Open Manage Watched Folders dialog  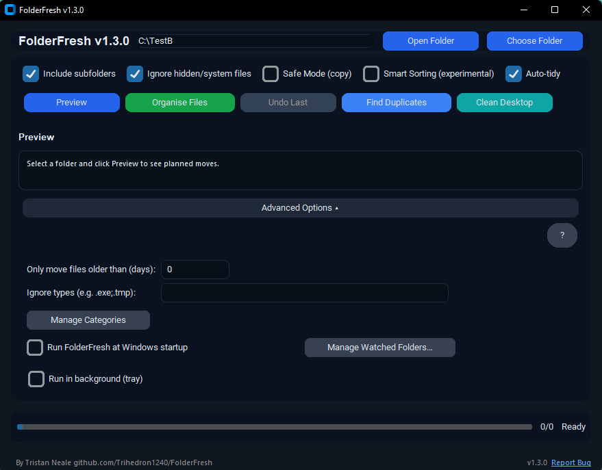[379, 348]
